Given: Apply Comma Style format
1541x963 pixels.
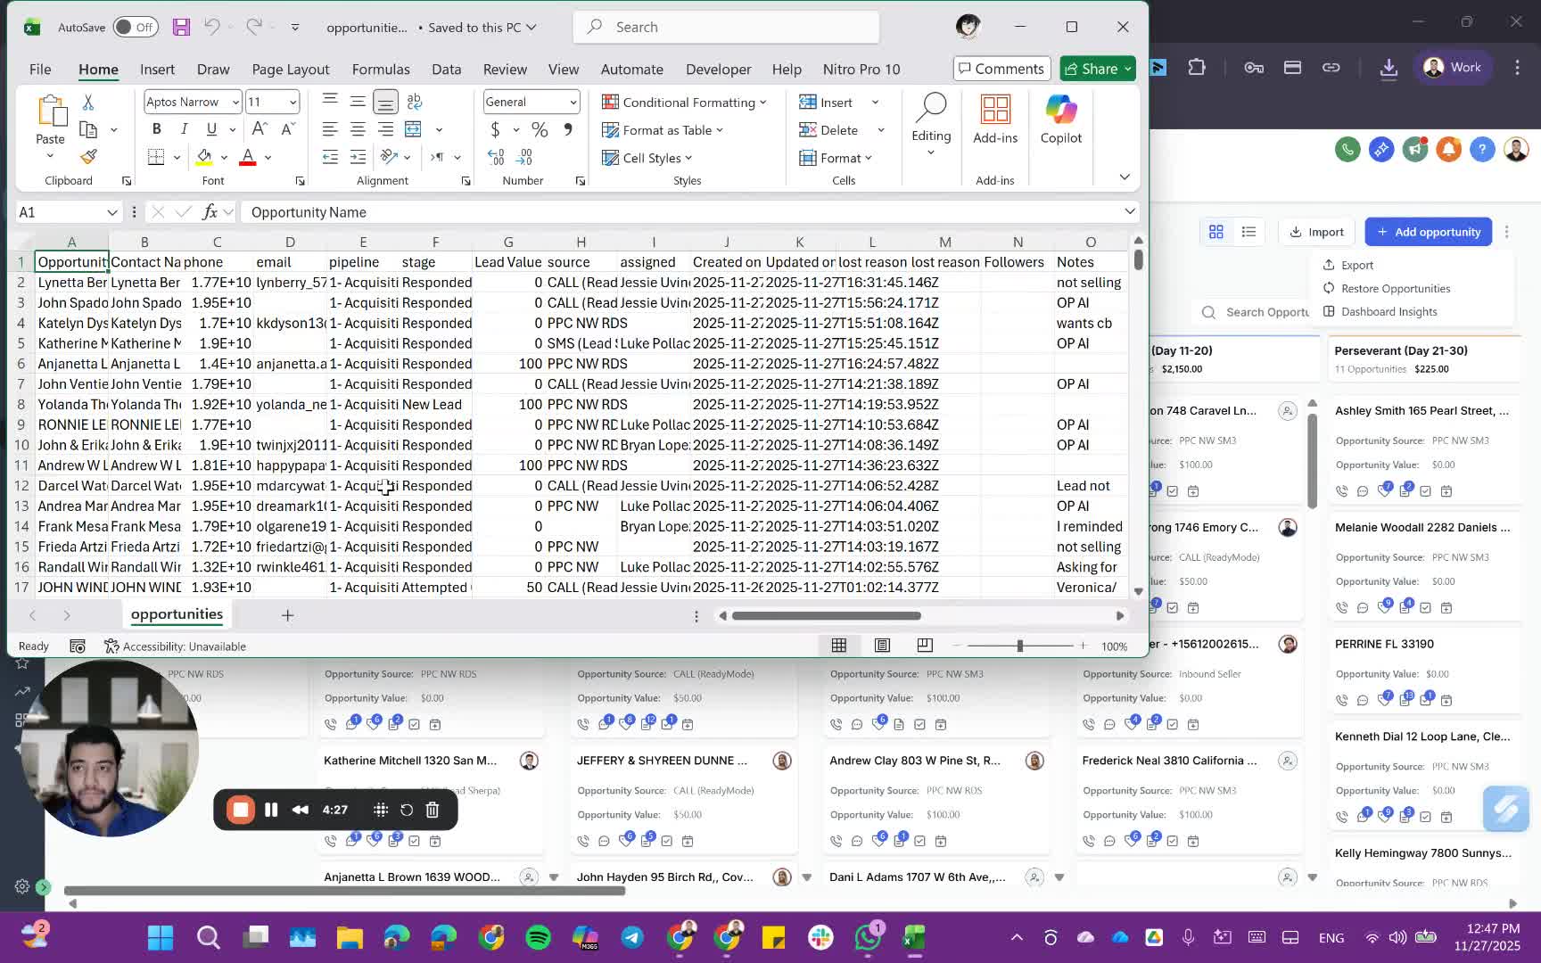Looking at the screenshot, I should click(x=568, y=129).
